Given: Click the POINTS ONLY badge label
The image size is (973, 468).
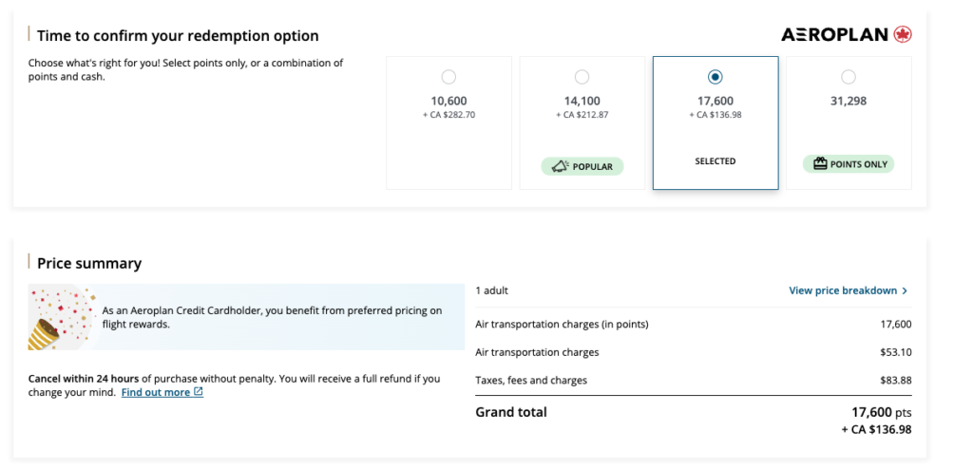Looking at the screenshot, I should pyautogui.click(x=858, y=164).
